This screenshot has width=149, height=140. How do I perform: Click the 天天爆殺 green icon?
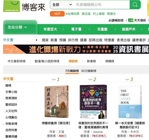tap(131, 20)
